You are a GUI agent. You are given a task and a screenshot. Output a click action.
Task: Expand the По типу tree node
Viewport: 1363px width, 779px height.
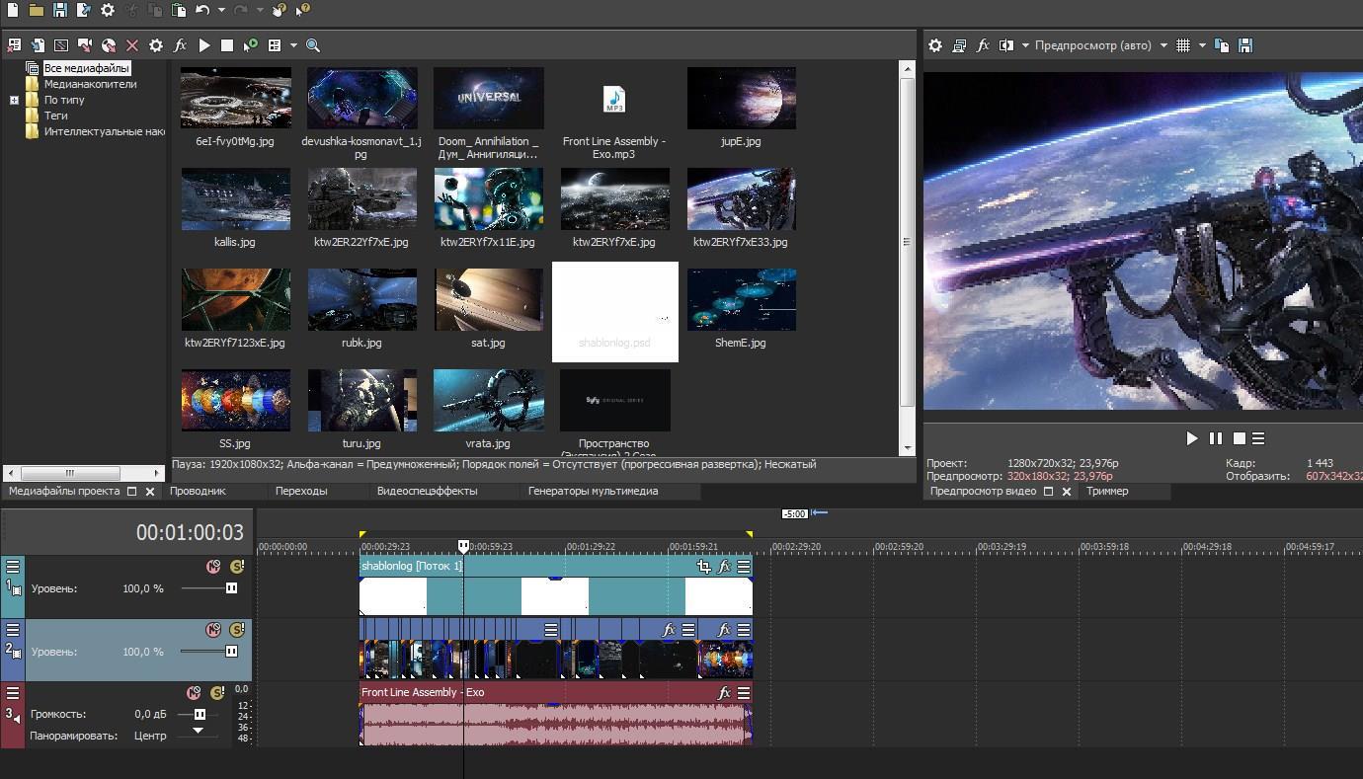14,100
